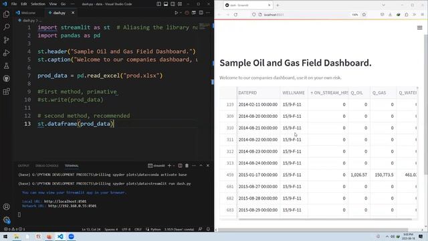
Task: Open the Testing flask view
Action: [6, 66]
